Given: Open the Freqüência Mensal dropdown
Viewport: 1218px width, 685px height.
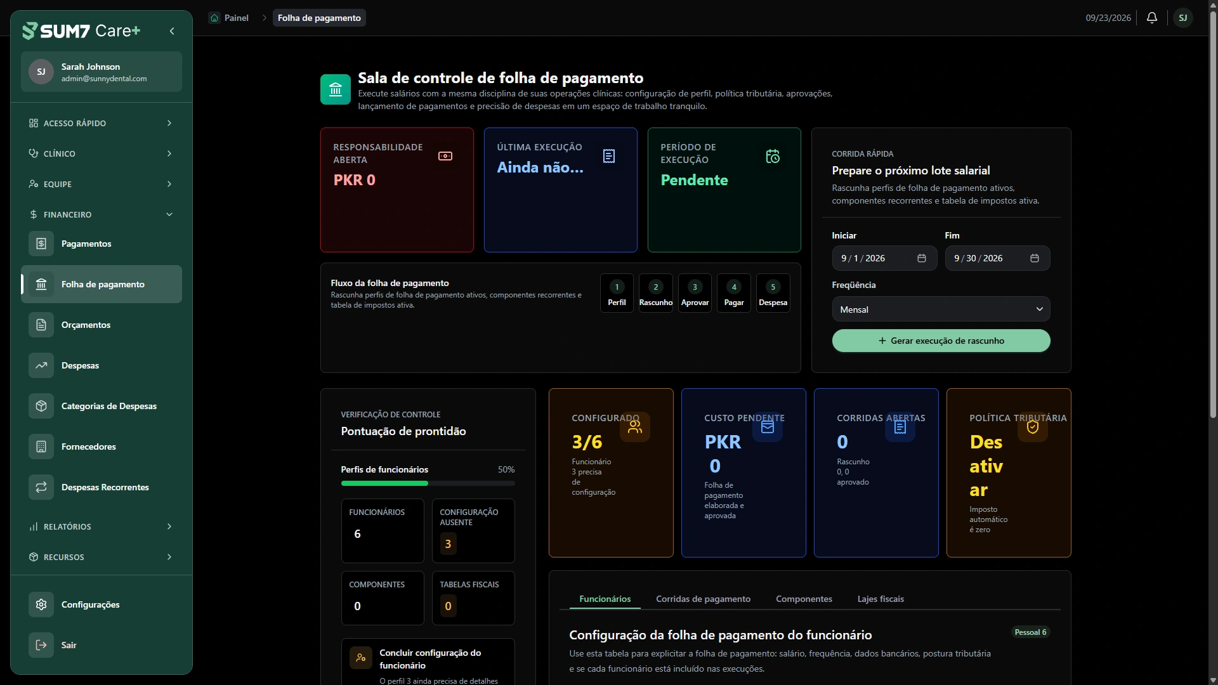Looking at the screenshot, I should (941, 310).
